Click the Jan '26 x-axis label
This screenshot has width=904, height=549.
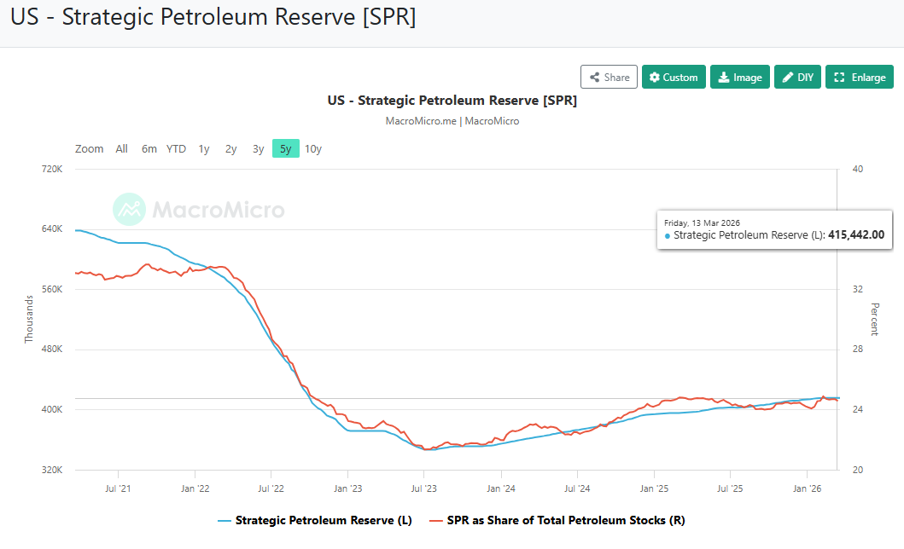tap(808, 488)
